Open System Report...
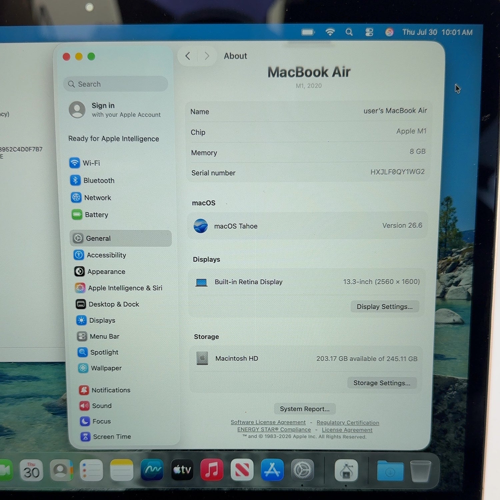 [305, 409]
